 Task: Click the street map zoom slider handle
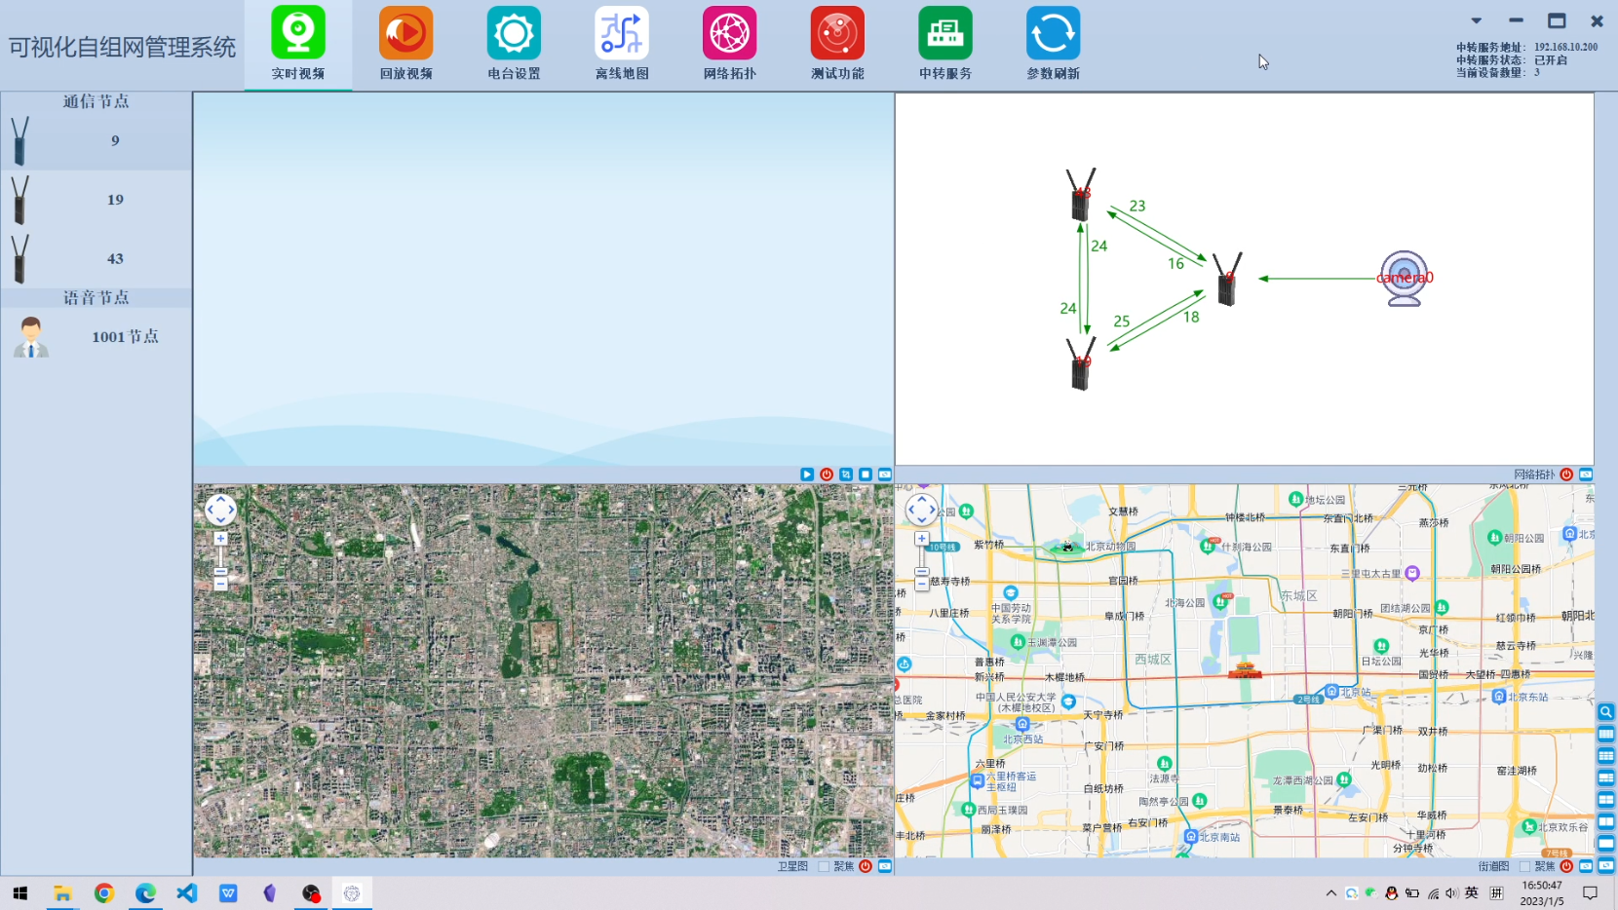921,572
